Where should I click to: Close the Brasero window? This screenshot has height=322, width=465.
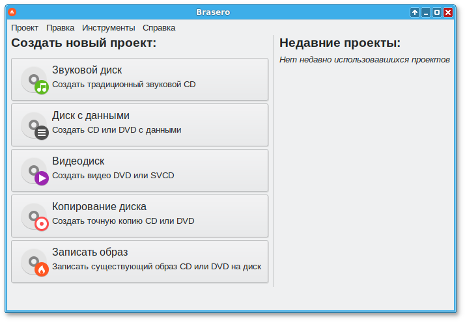point(448,12)
